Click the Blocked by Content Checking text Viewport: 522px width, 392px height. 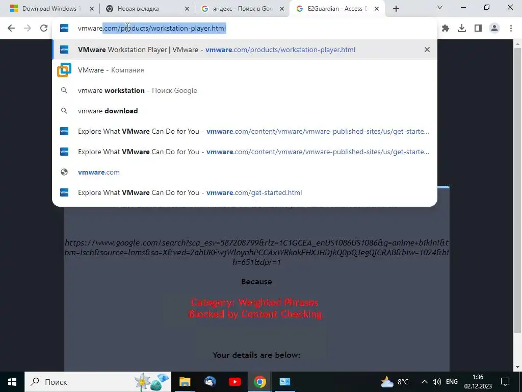(x=256, y=314)
